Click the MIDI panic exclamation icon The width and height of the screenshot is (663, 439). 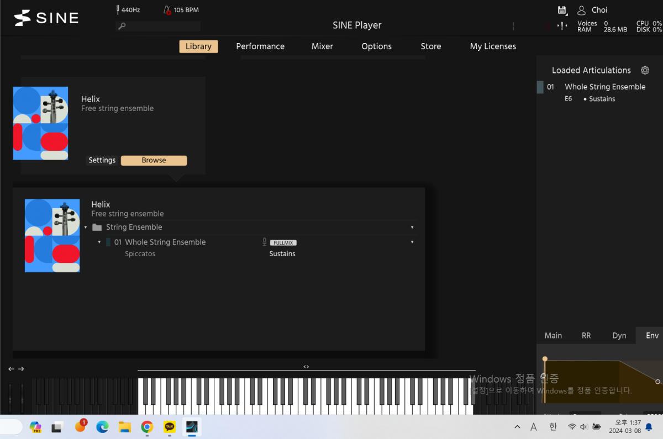click(x=562, y=25)
